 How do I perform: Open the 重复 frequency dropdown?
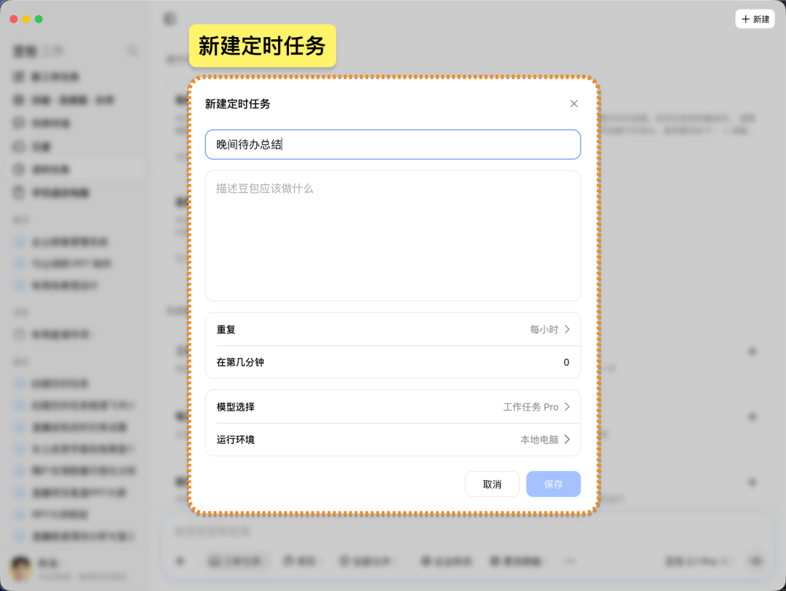[x=392, y=329]
